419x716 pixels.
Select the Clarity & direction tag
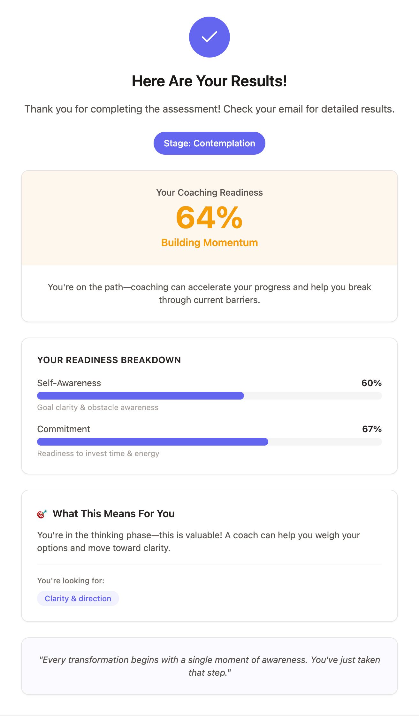78,598
